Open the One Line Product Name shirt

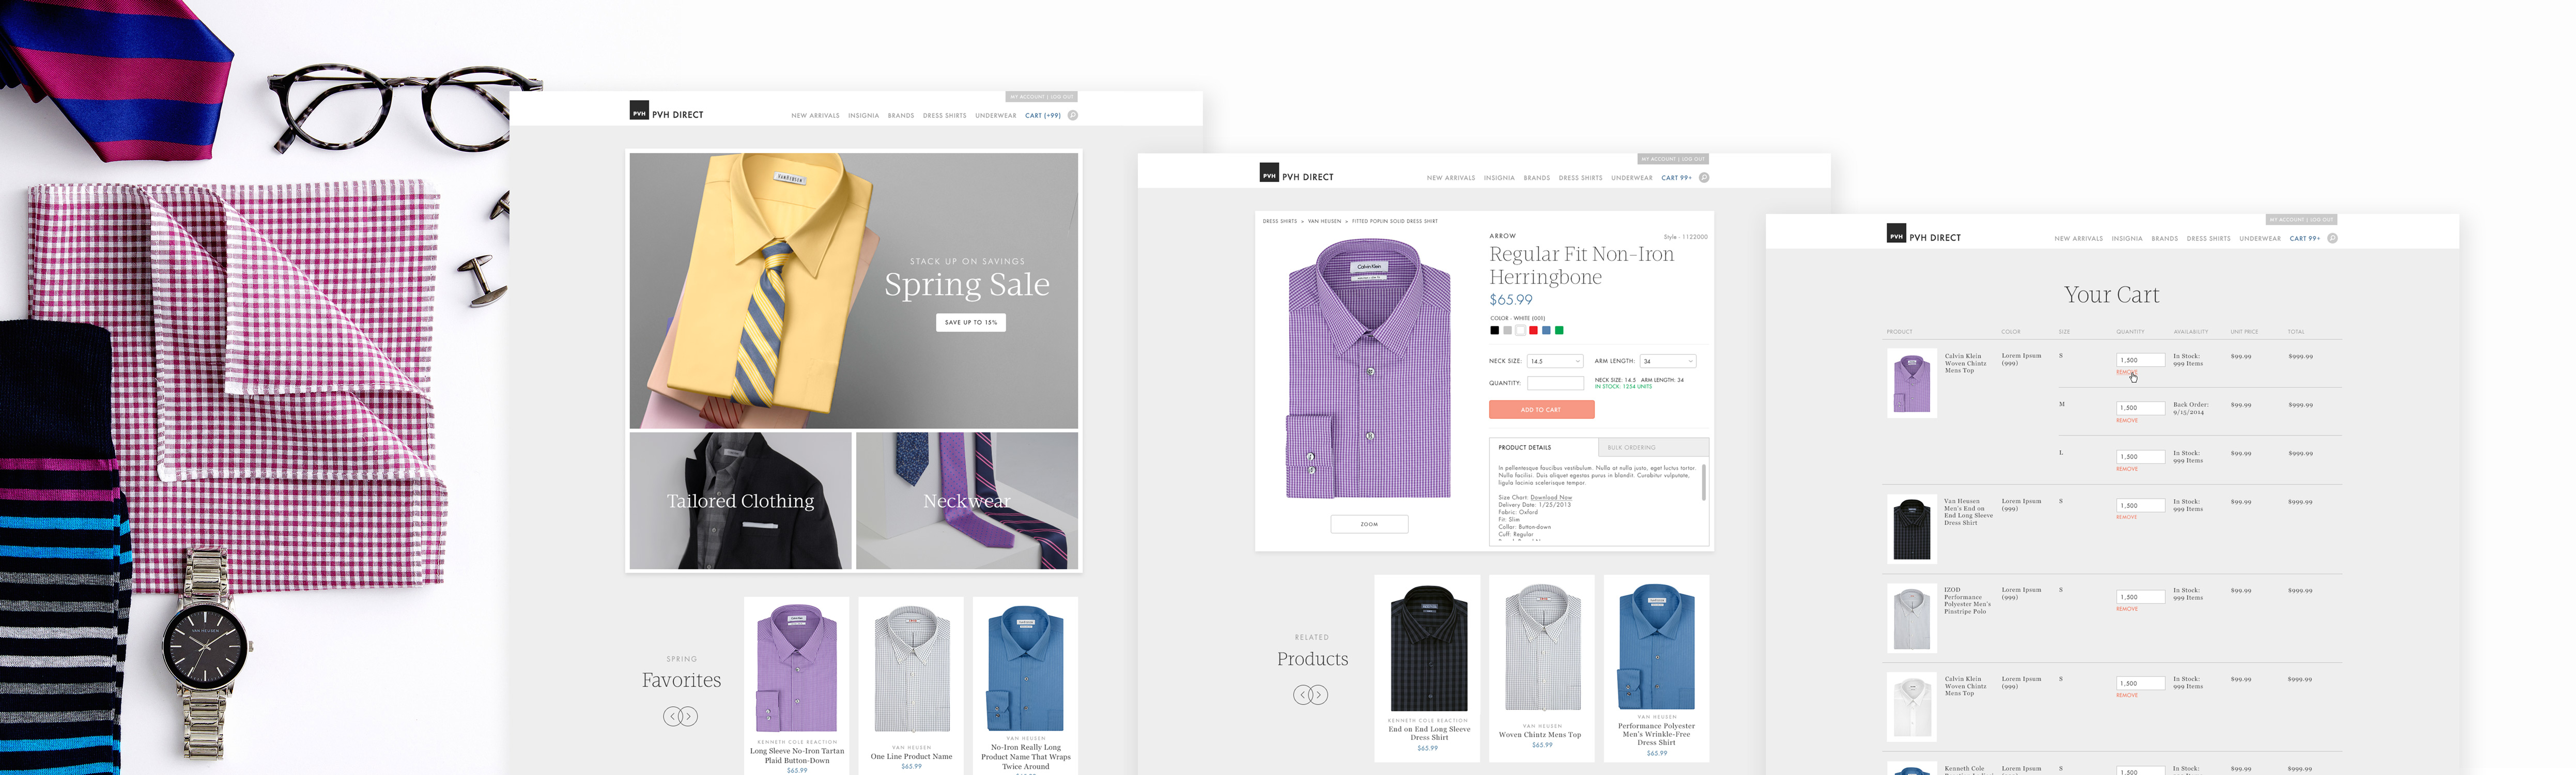tap(911, 685)
